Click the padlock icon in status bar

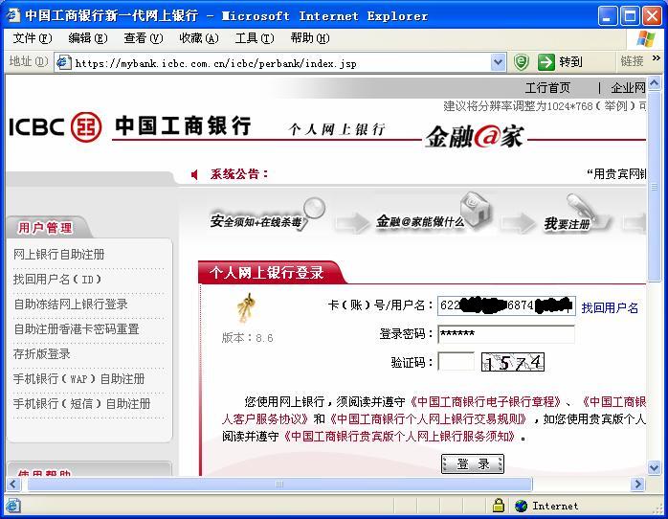coord(498,506)
